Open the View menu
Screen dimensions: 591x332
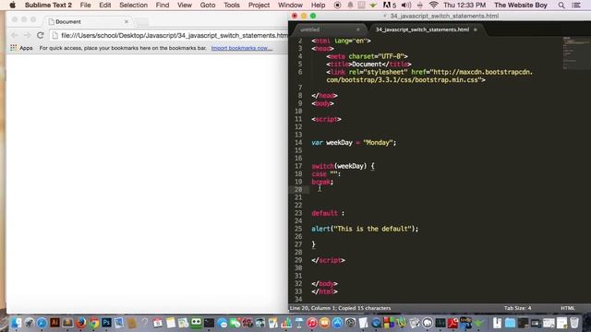click(185, 5)
